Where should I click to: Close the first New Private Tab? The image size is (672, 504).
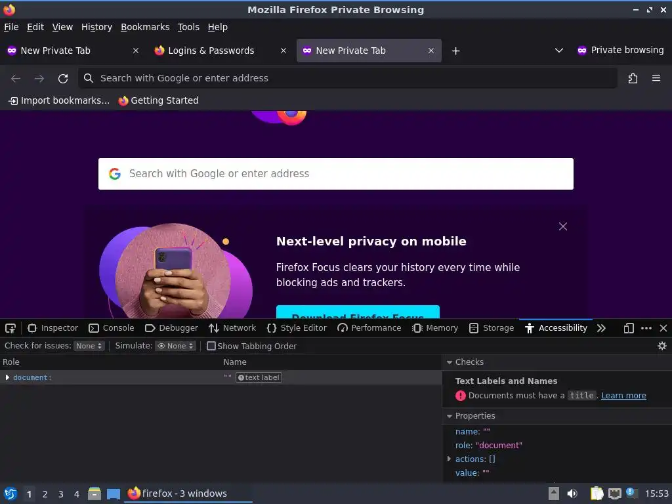tap(135, 51)
